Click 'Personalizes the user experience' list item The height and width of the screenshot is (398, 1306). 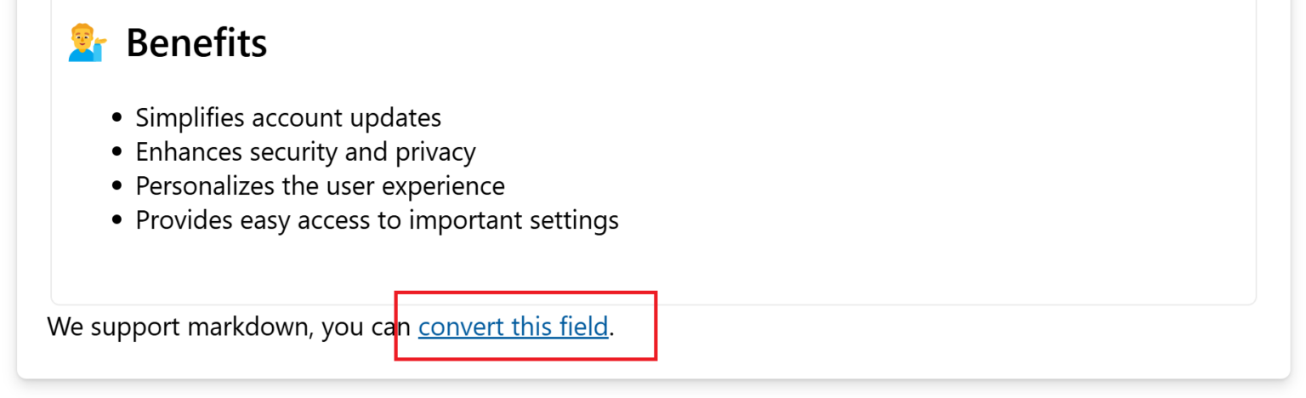(320, 185)
